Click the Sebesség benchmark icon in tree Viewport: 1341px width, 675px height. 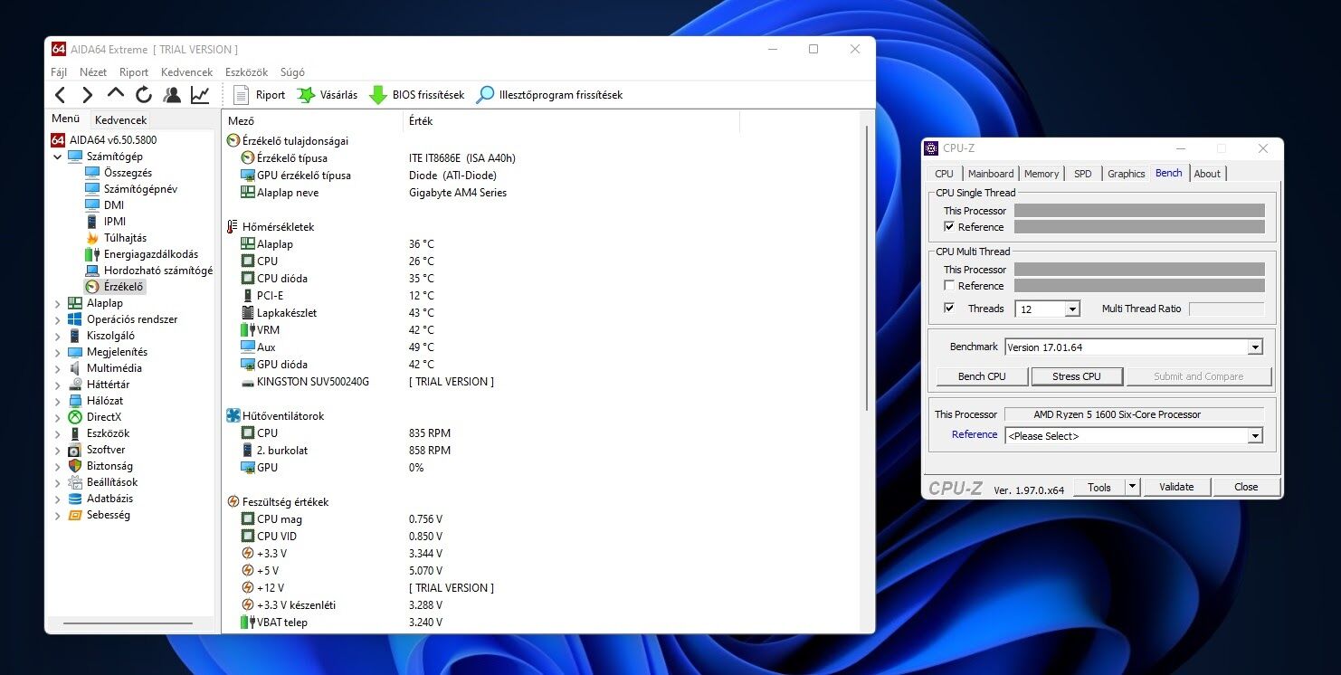75,515
